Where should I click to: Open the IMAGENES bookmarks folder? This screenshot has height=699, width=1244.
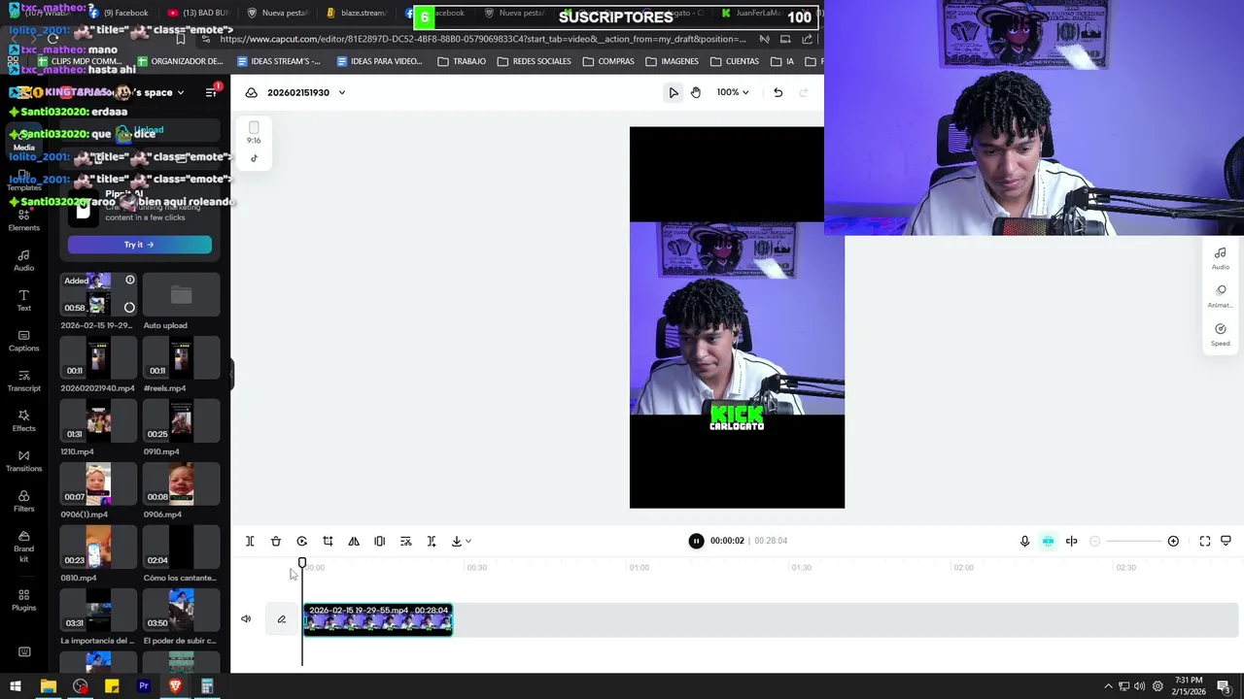point(672,61)
